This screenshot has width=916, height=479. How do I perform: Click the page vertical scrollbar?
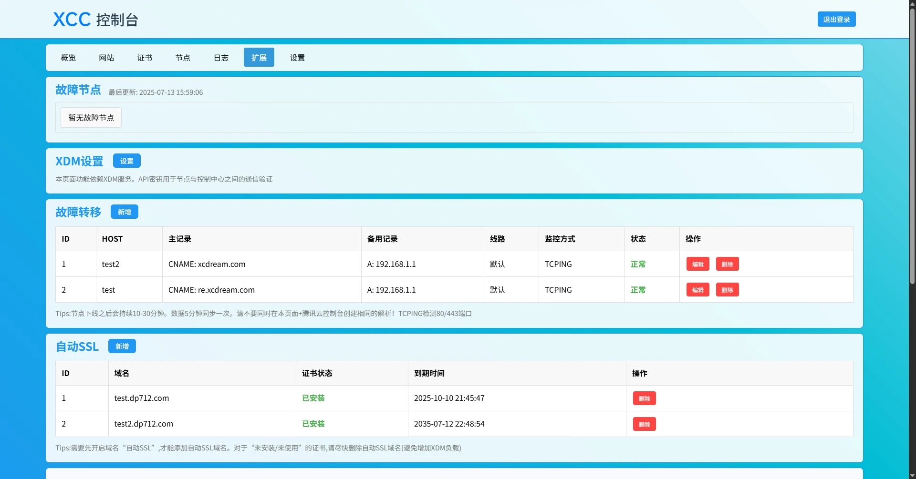912,143
